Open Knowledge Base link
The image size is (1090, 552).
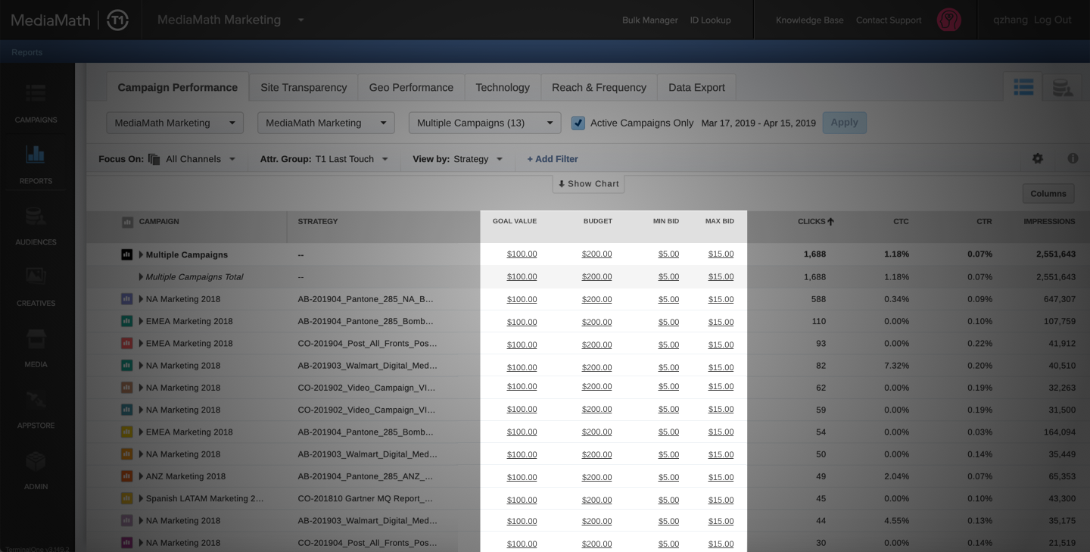[x=810, y=20]
